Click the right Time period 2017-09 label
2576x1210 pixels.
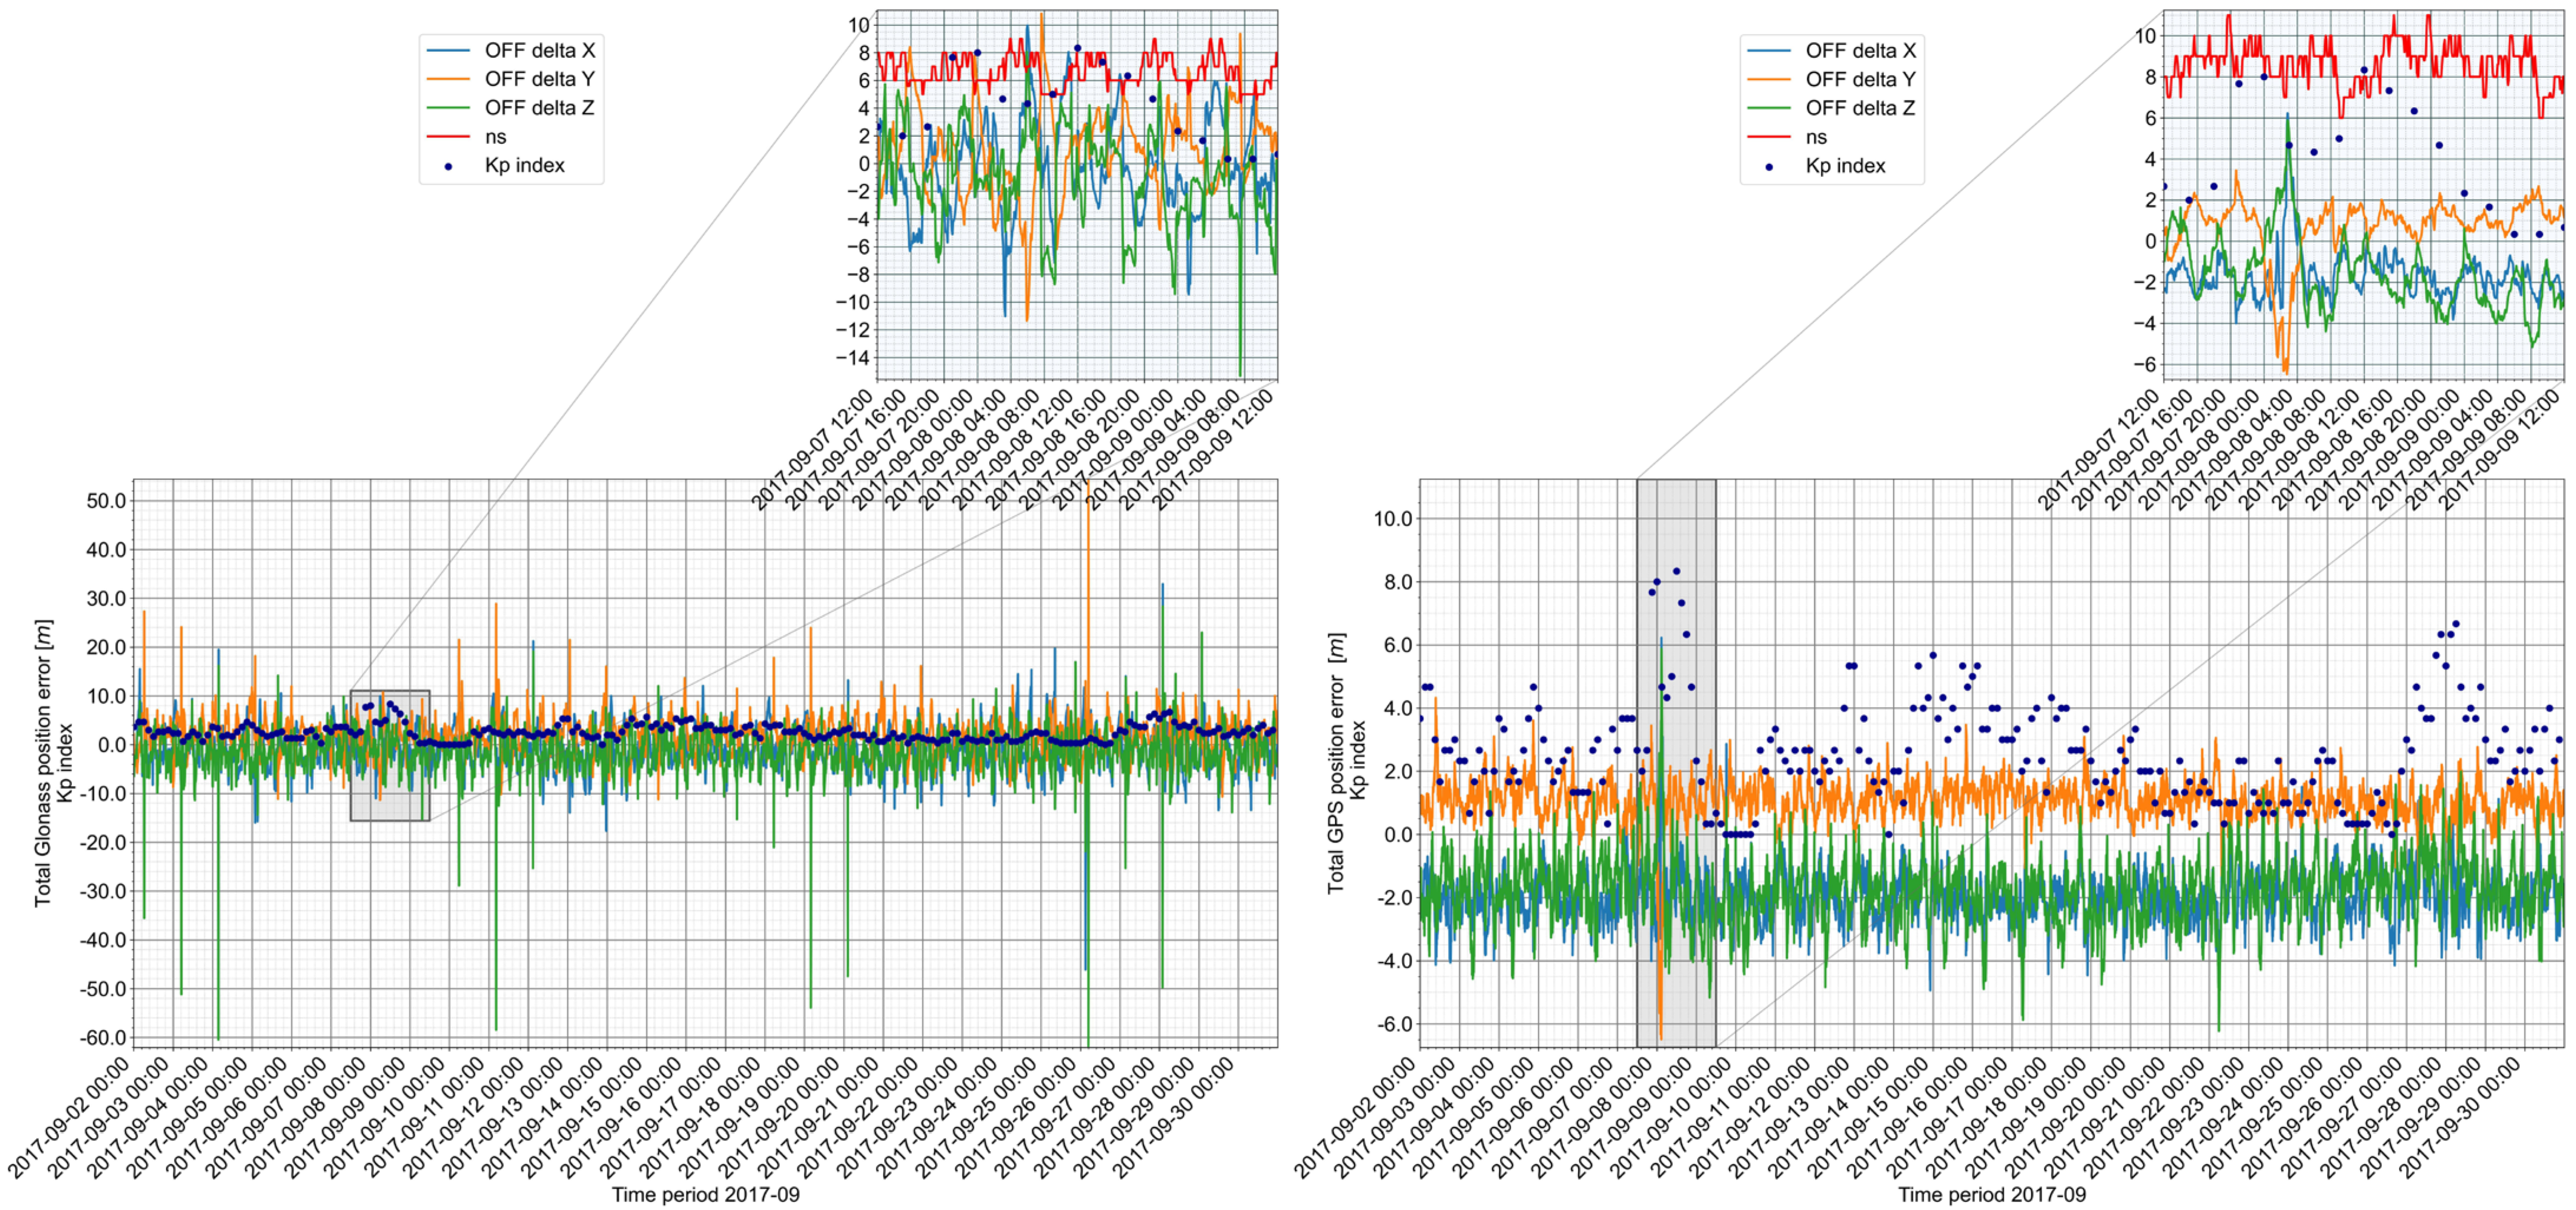(1992, 1194)
